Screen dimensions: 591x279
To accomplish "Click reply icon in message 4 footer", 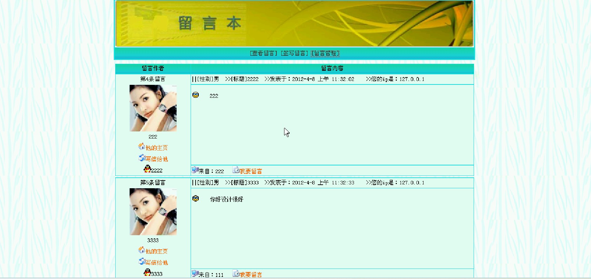I will pyautogui.click(x=236, y=170).
